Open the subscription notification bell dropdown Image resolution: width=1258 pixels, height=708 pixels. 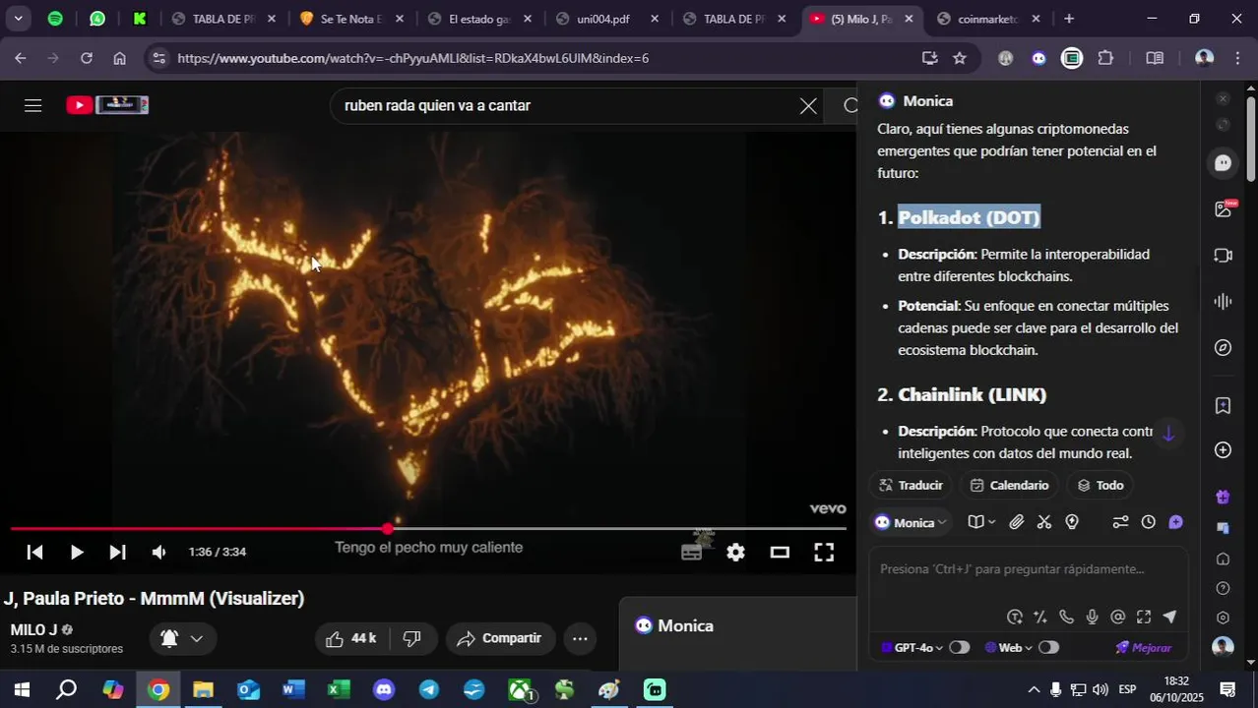click(x=182, y=639)
